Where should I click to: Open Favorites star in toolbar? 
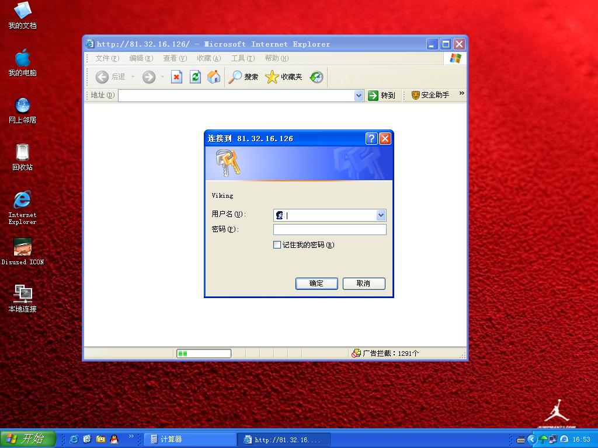click(284, 77)
